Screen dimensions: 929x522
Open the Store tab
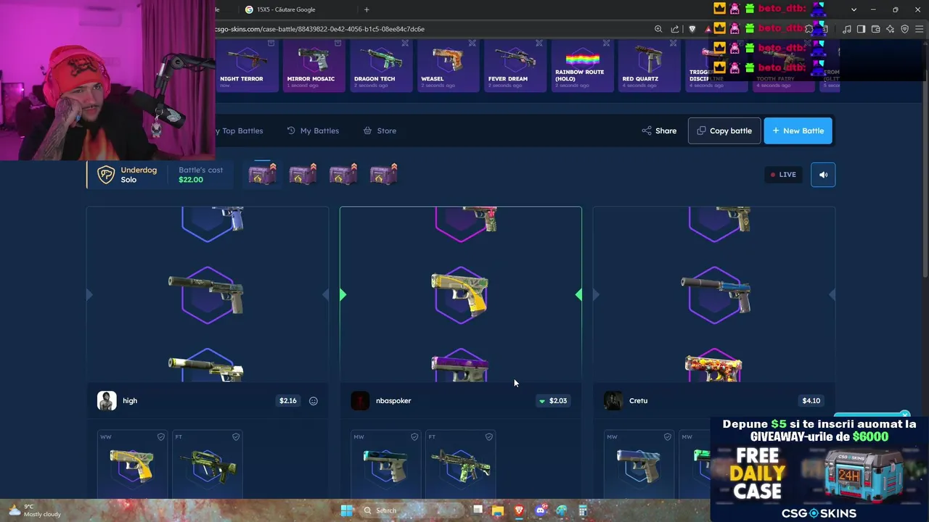pos(380,130)
